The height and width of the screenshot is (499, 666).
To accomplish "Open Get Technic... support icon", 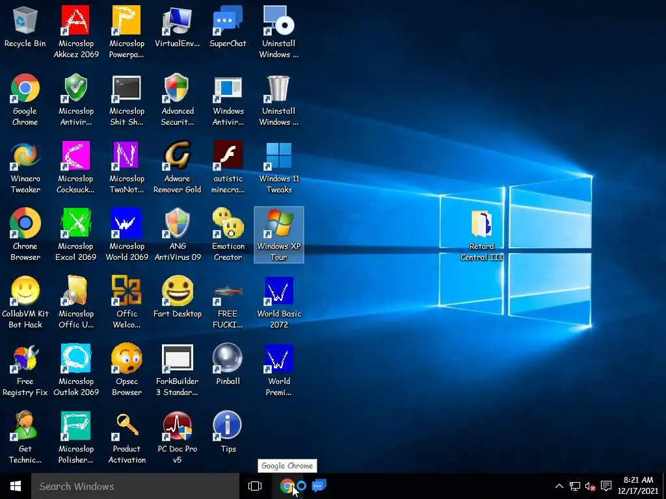I will click(x=25, y=437).
